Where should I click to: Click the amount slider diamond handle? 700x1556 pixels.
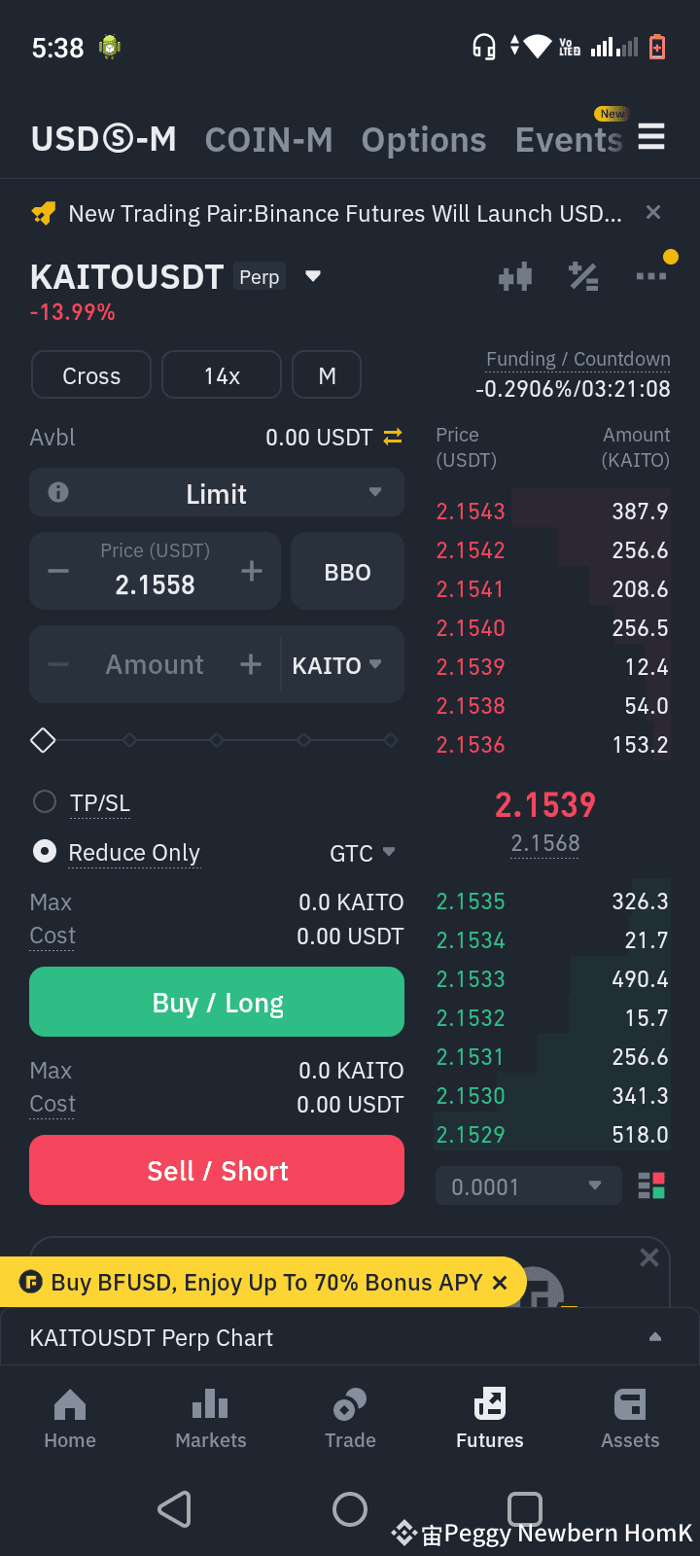pyautogui.click(x=43, y=740)
